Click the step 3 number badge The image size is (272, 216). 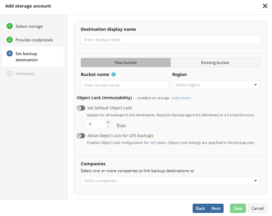10,54
